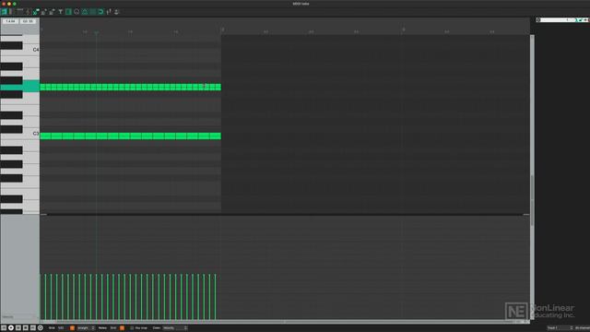Screen dimensions: 590x332
Task: Toggle the solid green square toolbar button
Action: 92,12
